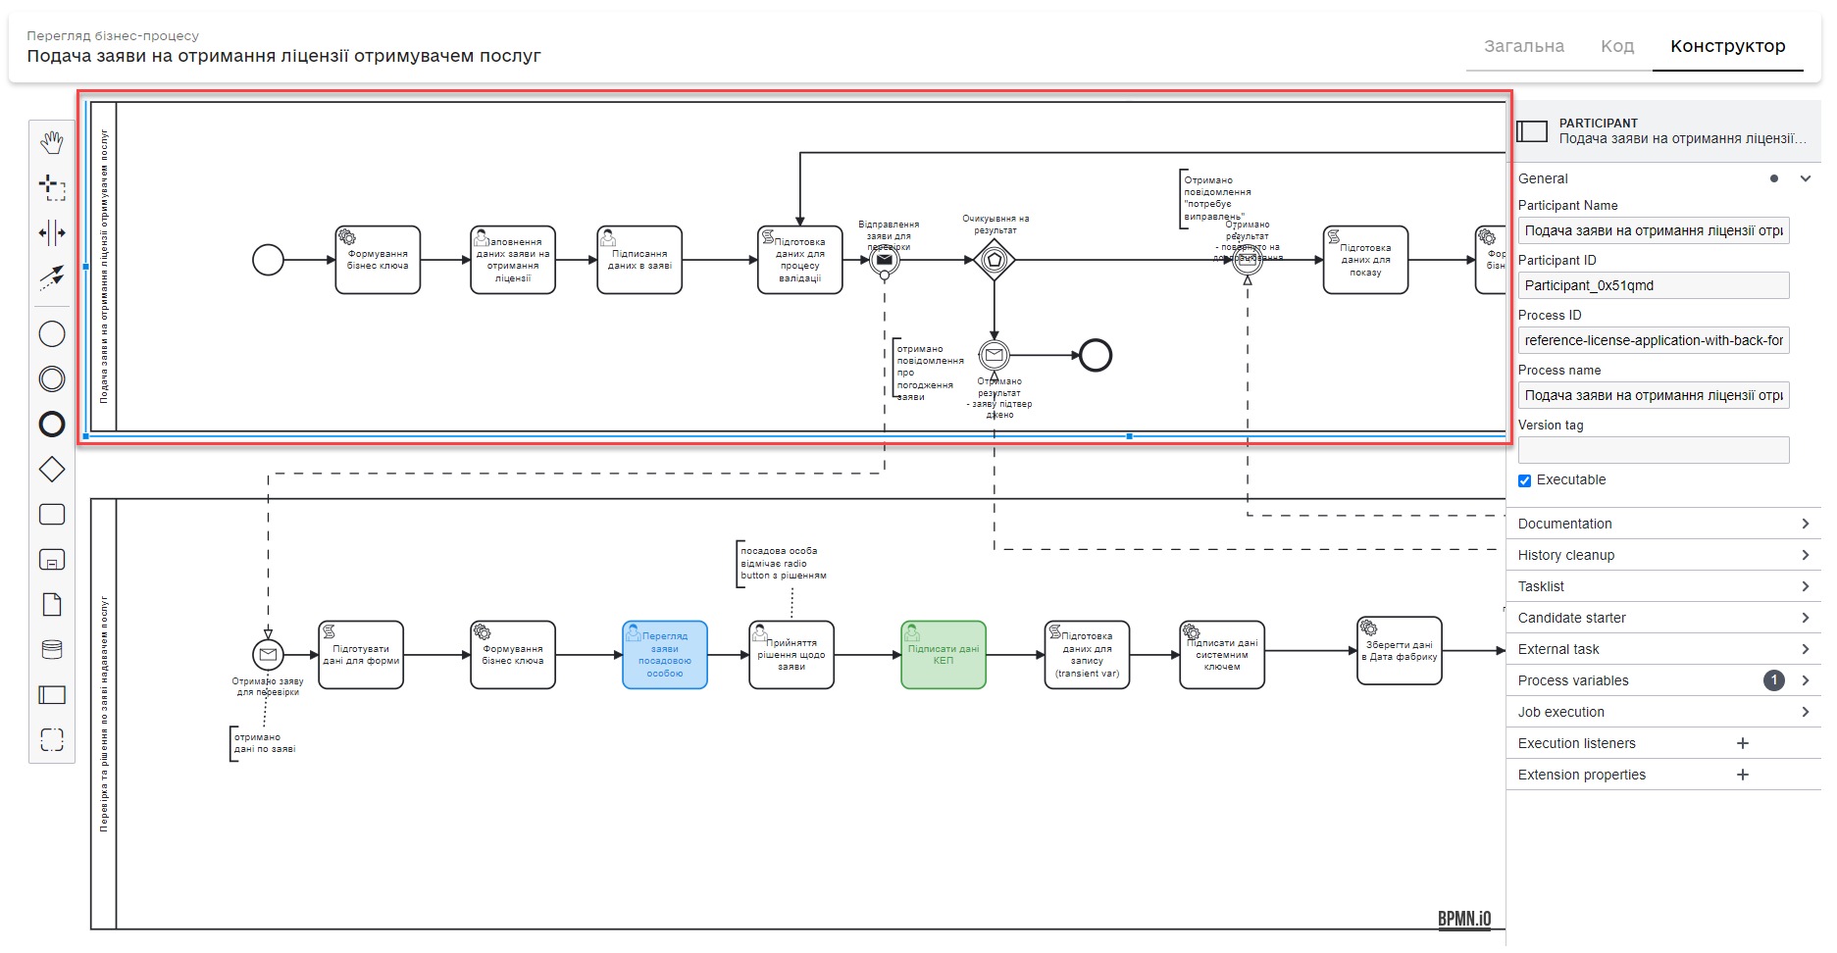
Task: Select task 'Підготовка даних для показу'
Action: coord(1365,260)
